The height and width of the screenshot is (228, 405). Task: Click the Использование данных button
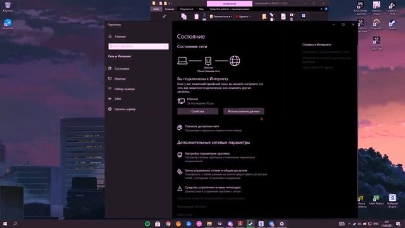(244, 111)
